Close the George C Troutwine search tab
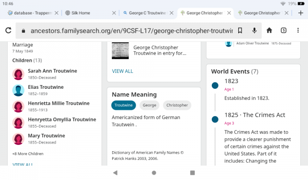Viewport: 308px width, 180px height. 171,13
